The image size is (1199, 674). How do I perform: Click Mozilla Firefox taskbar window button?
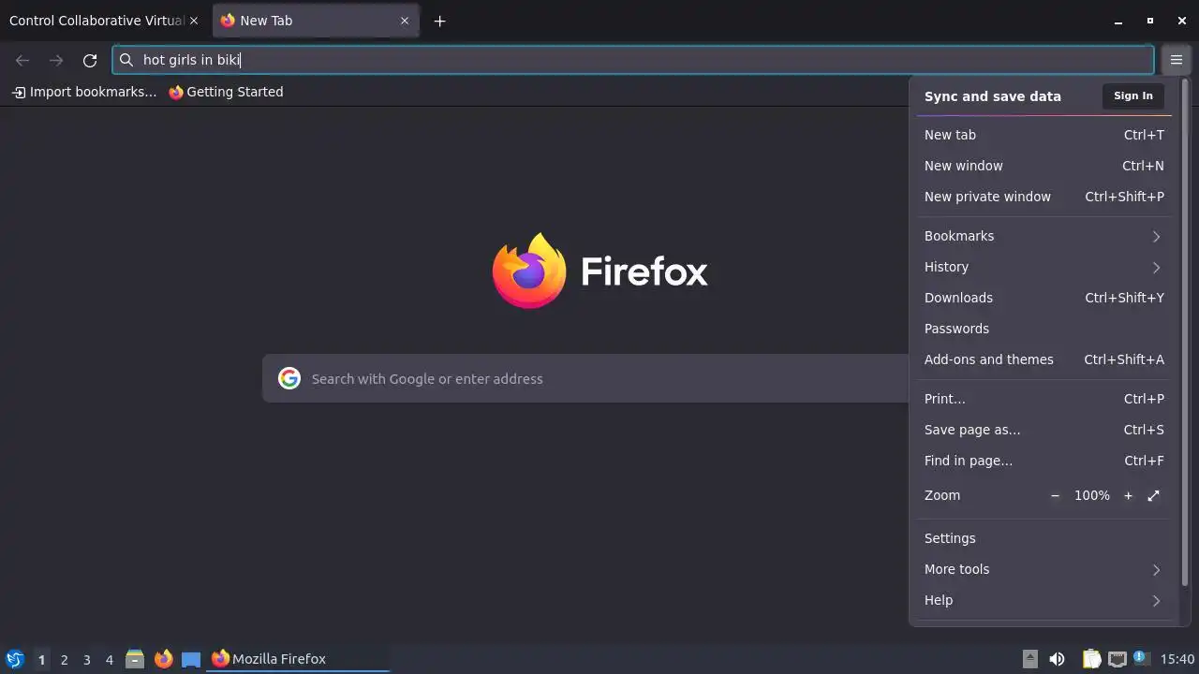(298, 659)
